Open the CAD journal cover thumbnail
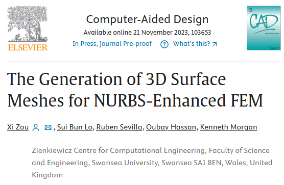284x185 pixels. [x=264, y=28]
